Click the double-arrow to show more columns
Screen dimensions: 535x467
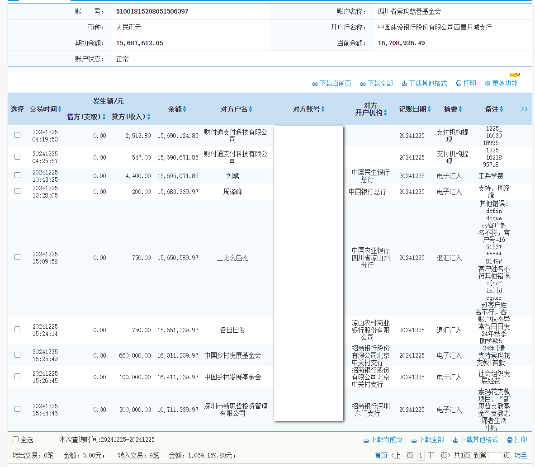[x=524, y=109]
